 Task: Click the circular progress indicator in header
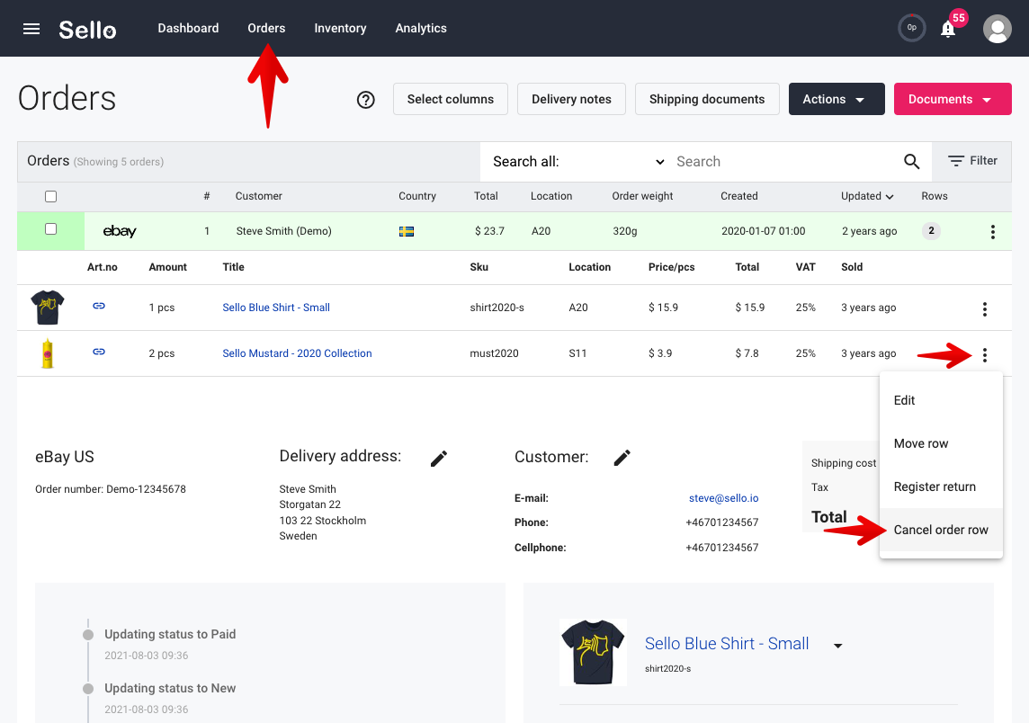911,28
